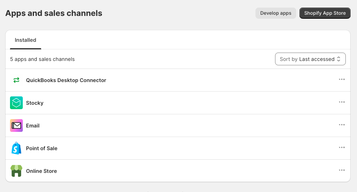
Task: Expand the Sort by Last accessed dropdown
Action: 310,59
